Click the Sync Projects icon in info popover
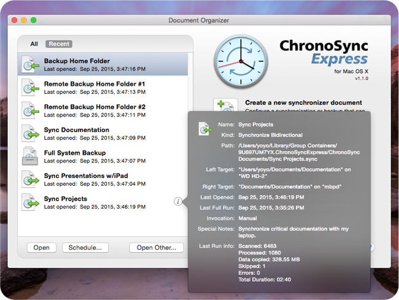 [205, 129]
